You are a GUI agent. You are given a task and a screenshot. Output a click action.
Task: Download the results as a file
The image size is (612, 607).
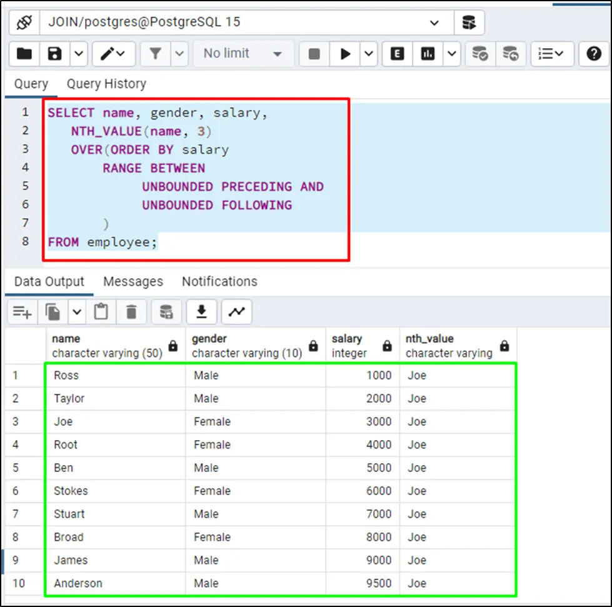[x=201, y=311]
